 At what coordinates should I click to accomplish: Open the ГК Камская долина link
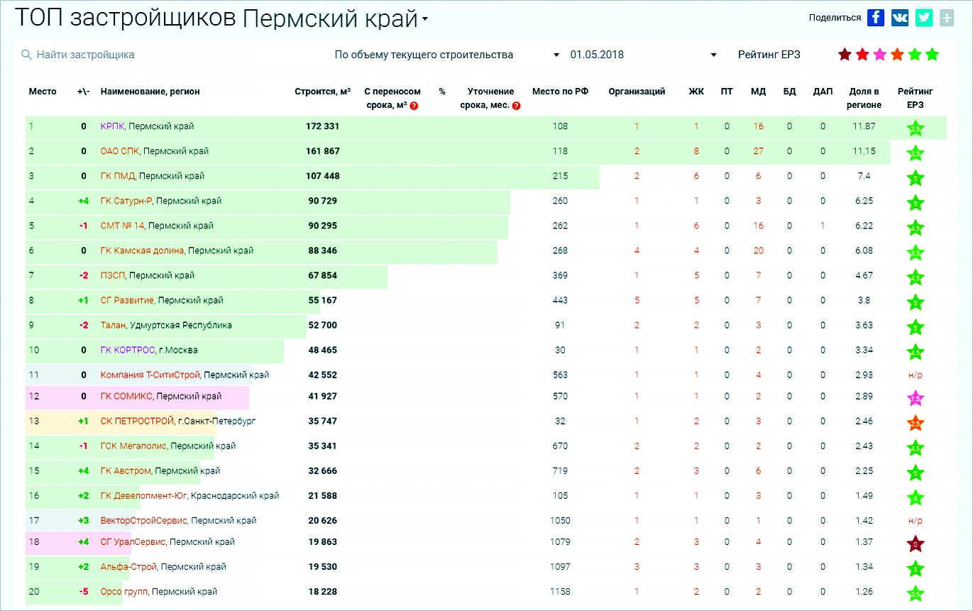coord(142,251)
